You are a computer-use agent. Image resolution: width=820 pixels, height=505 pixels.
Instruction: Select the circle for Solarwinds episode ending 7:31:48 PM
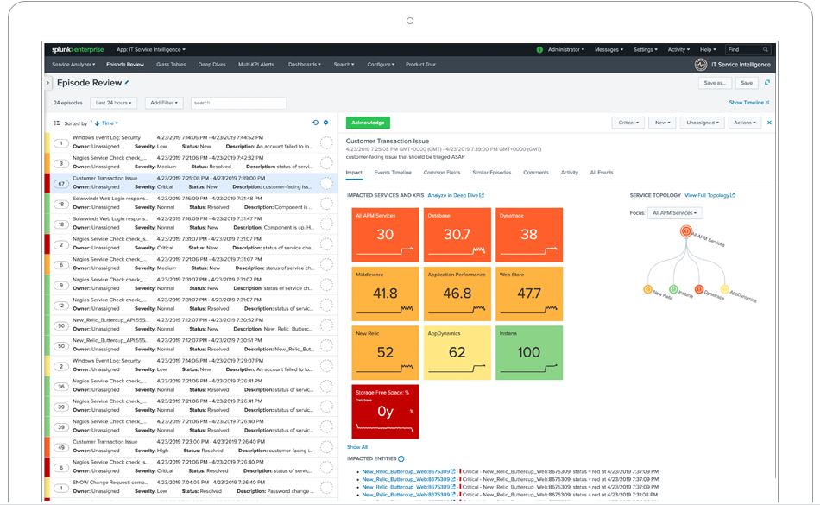pos(326,204)
